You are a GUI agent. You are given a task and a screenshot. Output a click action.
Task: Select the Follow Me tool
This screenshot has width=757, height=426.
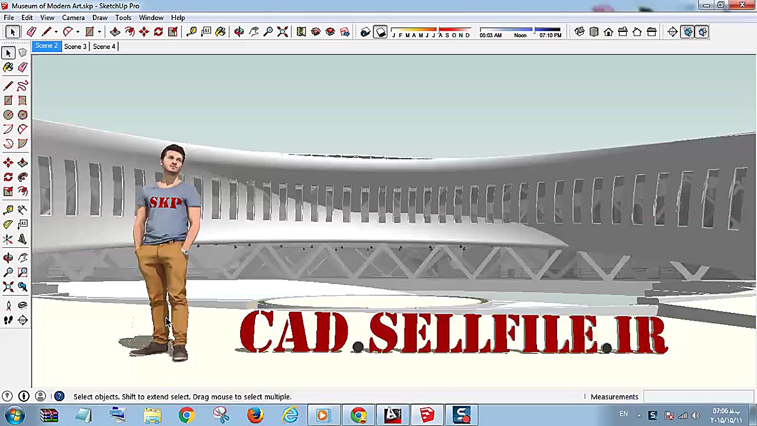(22, 177)
